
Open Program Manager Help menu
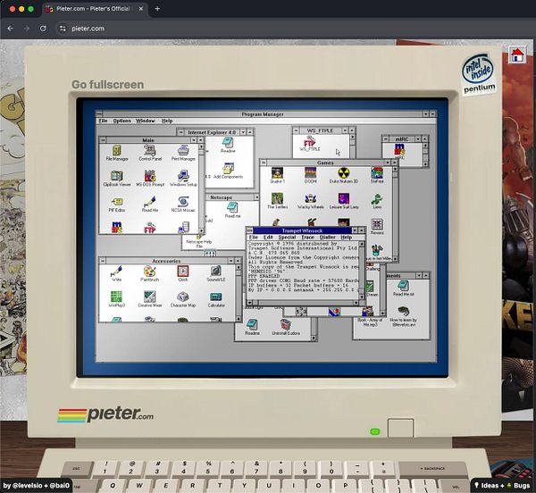[x=167, y=121]
